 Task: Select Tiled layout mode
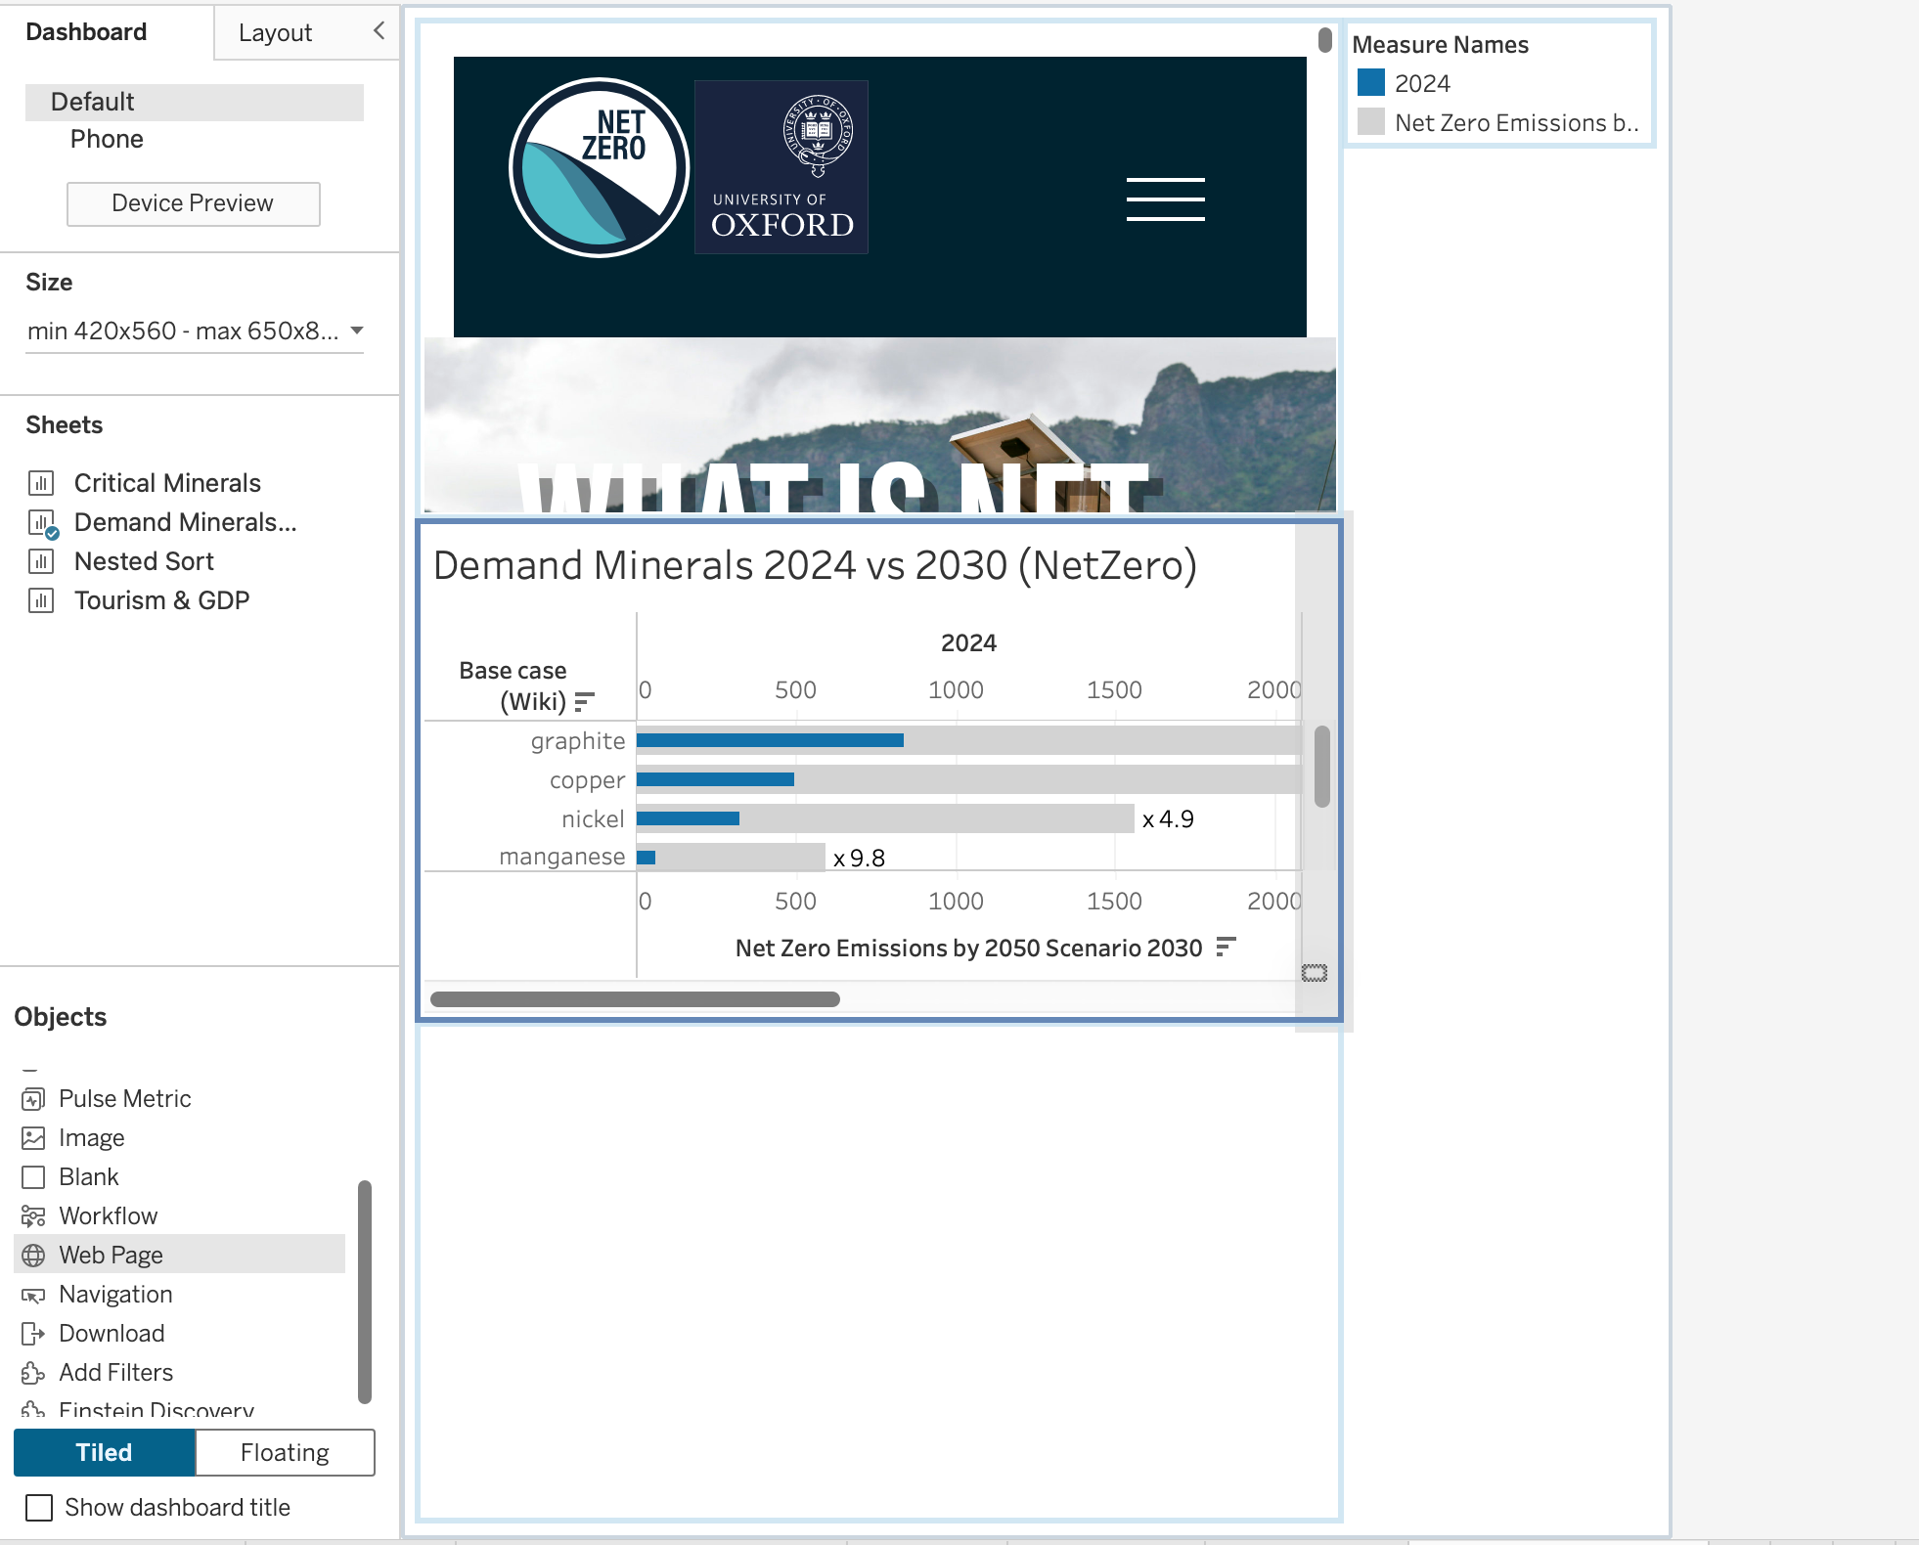point(105,1452)
